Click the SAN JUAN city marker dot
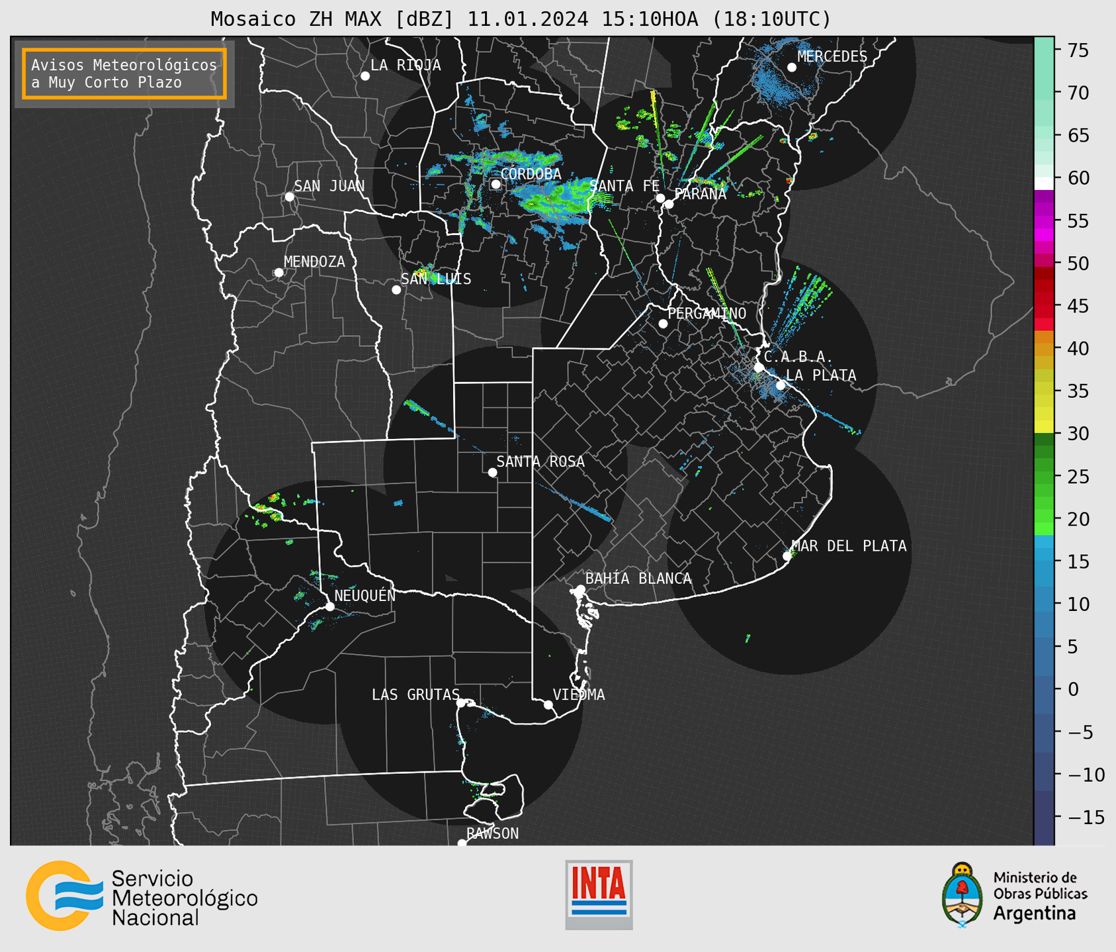Viewport: 1116px width, 952px height. click(x=289, y=197)
